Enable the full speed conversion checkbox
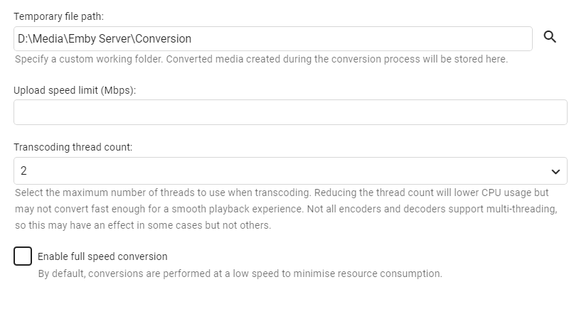This screenshot has height=309, width=569. [x=23, y=256]
